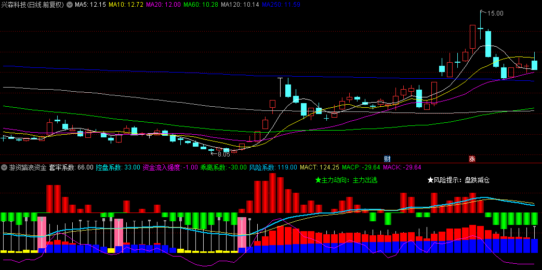Click the MA250: 11.59 label

click(x=281, y=5)
